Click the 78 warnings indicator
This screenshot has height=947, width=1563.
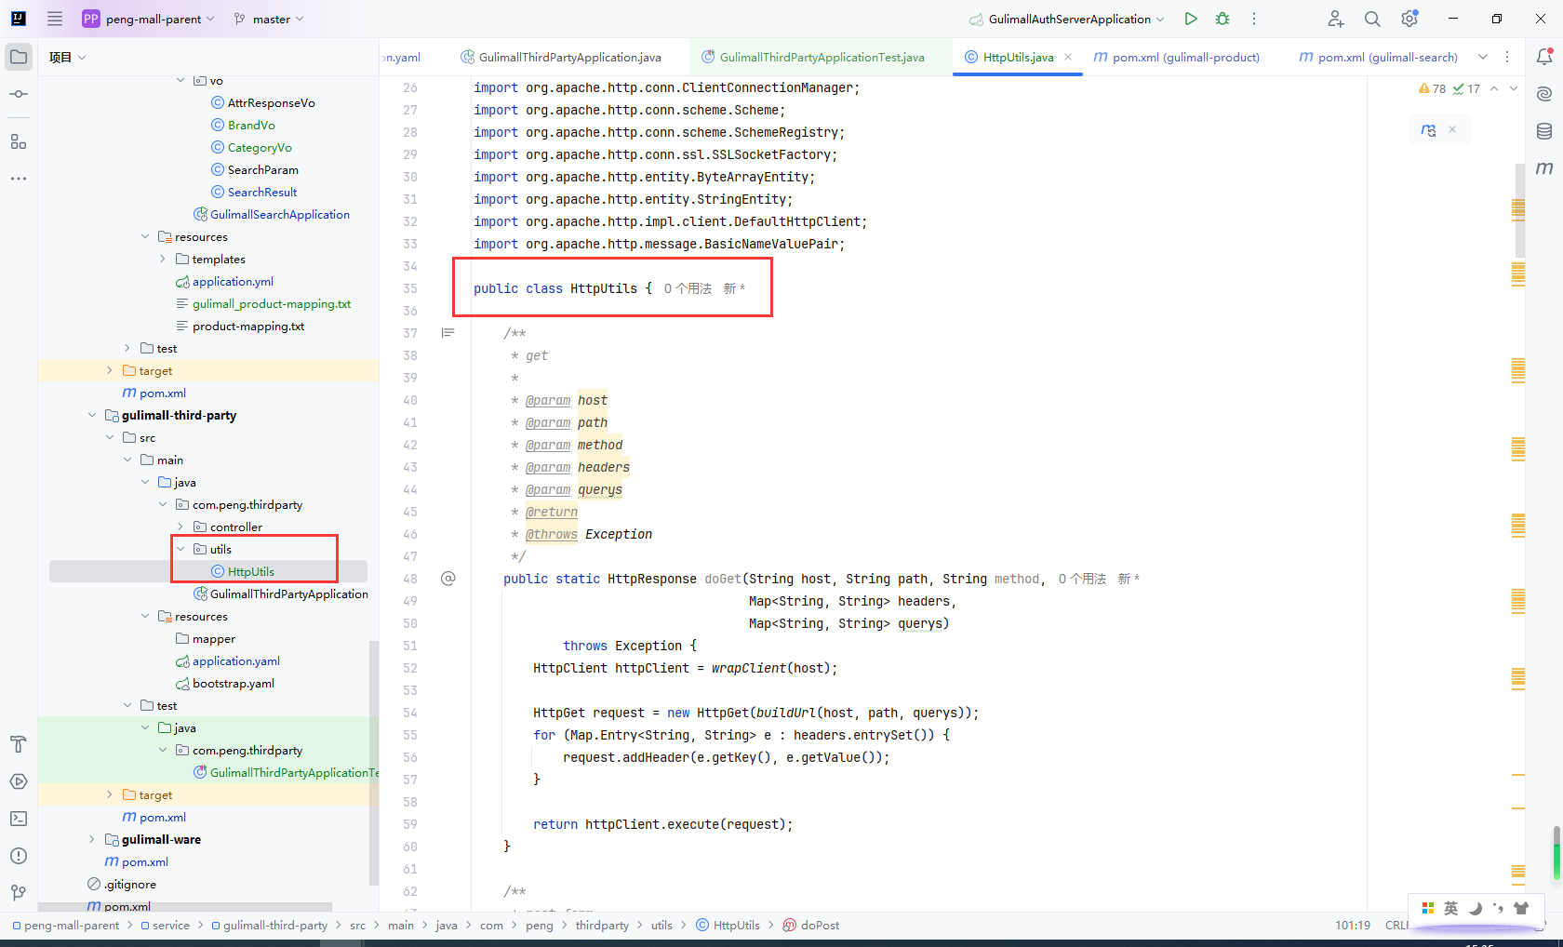(1433, 88)
